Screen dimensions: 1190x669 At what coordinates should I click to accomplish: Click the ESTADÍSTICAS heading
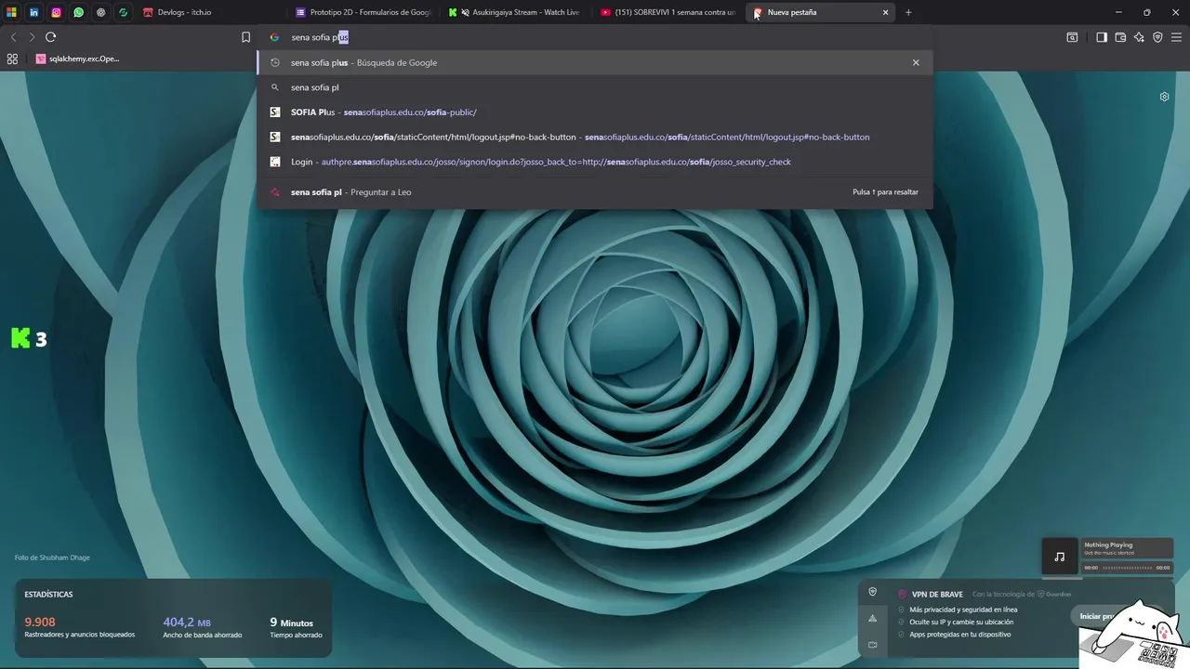(x=48, y=594)
